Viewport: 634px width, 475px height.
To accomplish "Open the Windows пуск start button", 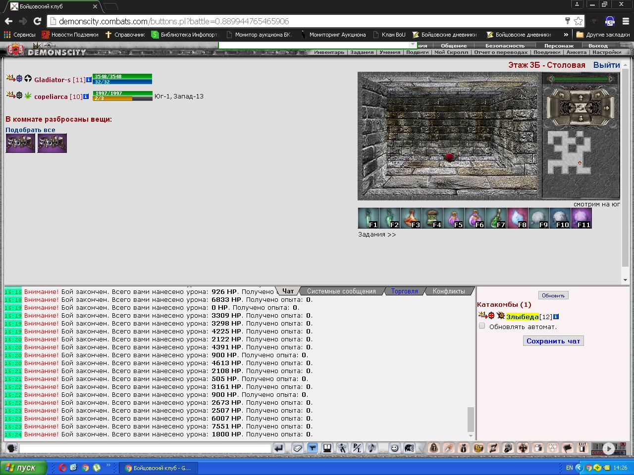I will pyautogui.click(x=23, y=468).
